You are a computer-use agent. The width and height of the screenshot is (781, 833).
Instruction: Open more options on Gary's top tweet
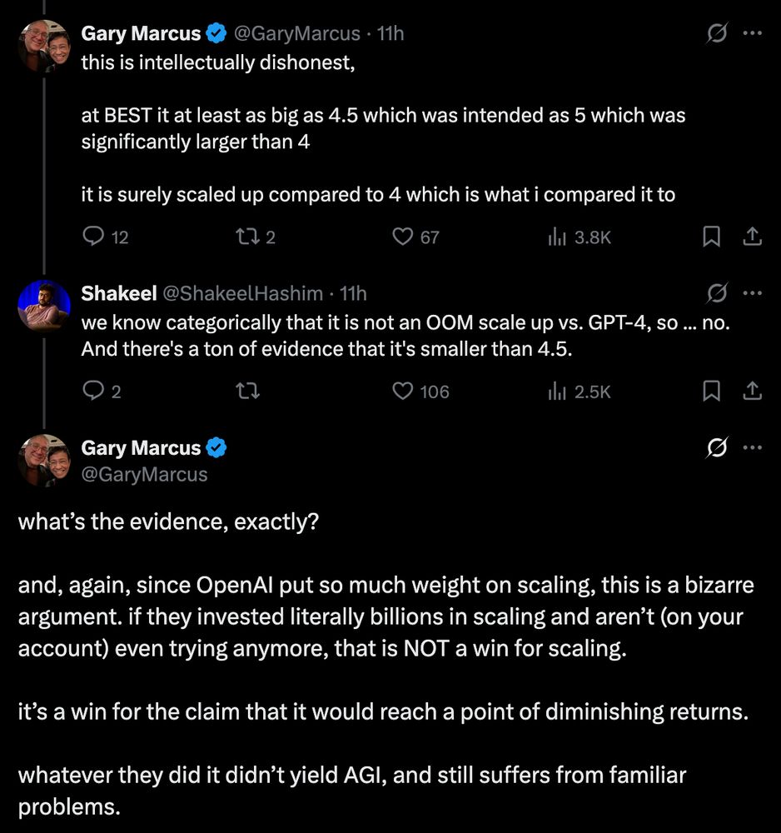pyautogui.click(x=752, y=32)
